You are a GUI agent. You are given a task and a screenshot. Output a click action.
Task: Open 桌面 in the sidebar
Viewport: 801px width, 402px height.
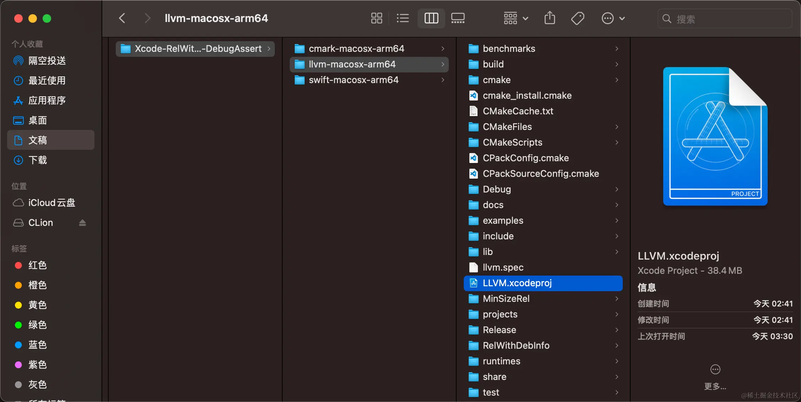[50, 120]
